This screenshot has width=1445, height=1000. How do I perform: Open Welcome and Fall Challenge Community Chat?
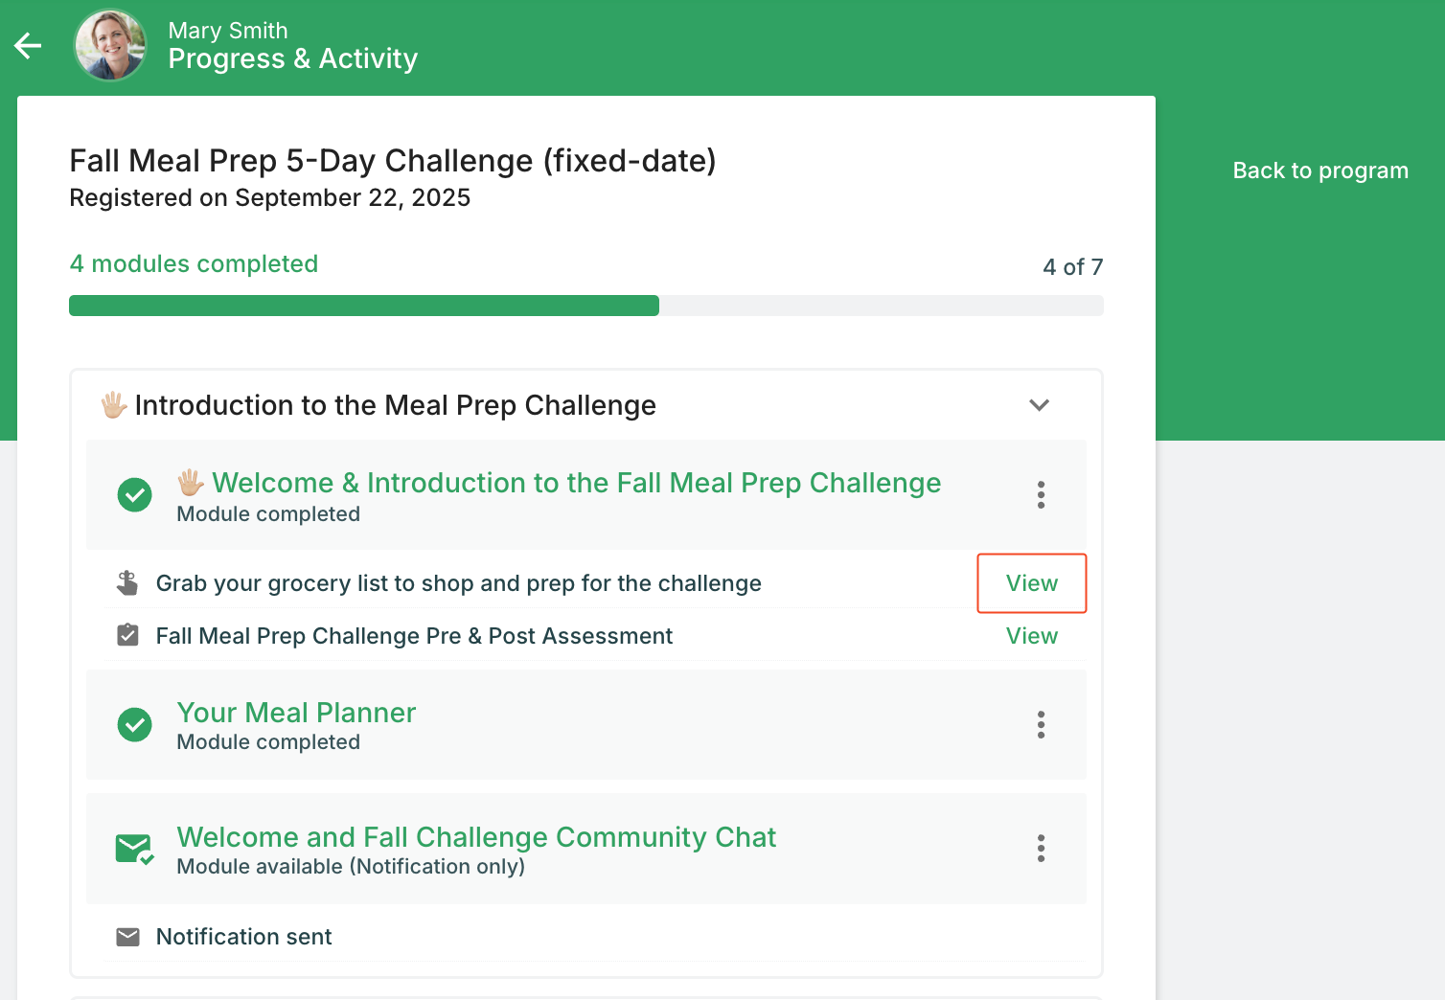coord(476,837)
